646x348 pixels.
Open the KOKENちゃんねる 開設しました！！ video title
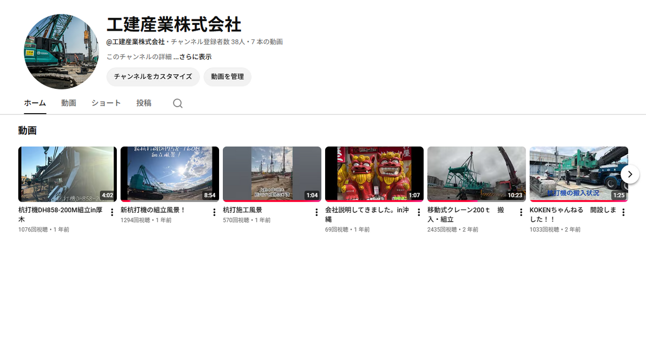coord(573,214)
